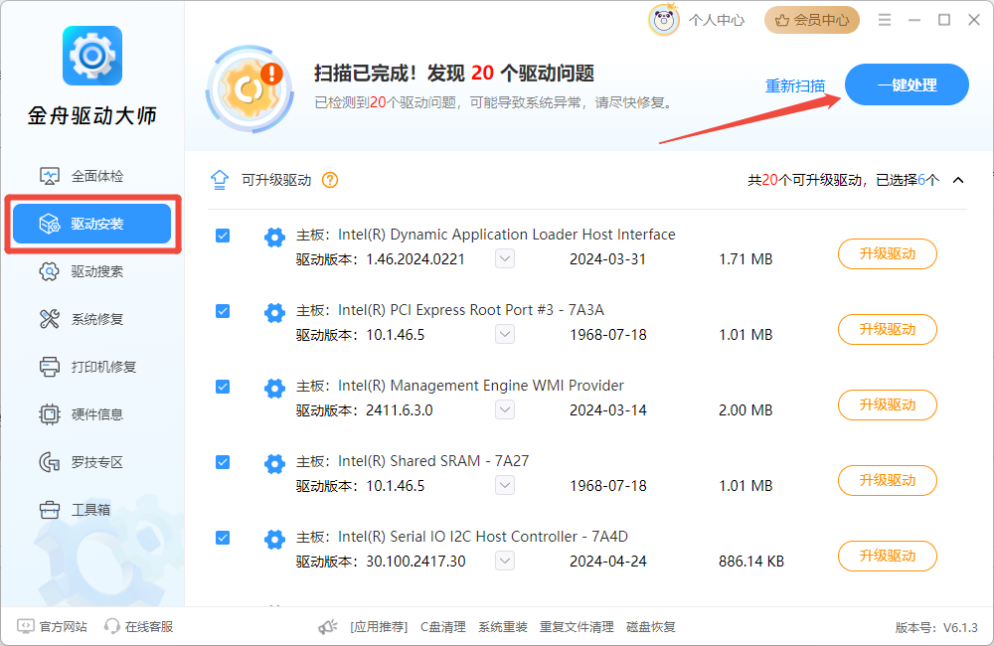Open the hamburger menu icon
This screenshot has width=994, height=646.
(x=885, y=20)
